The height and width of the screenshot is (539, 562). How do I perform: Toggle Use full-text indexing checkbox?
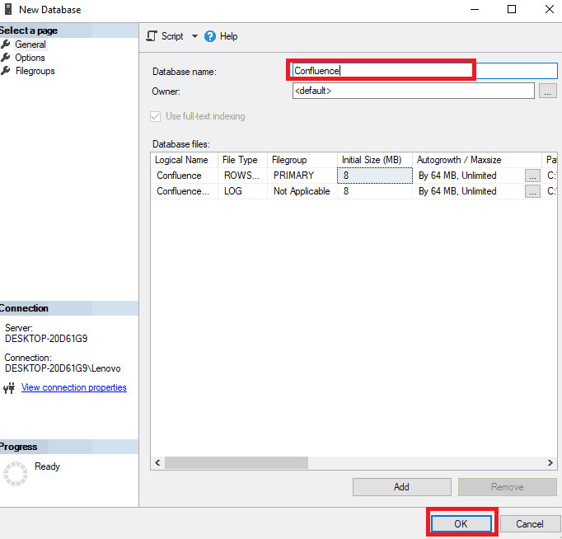[157, 116]
